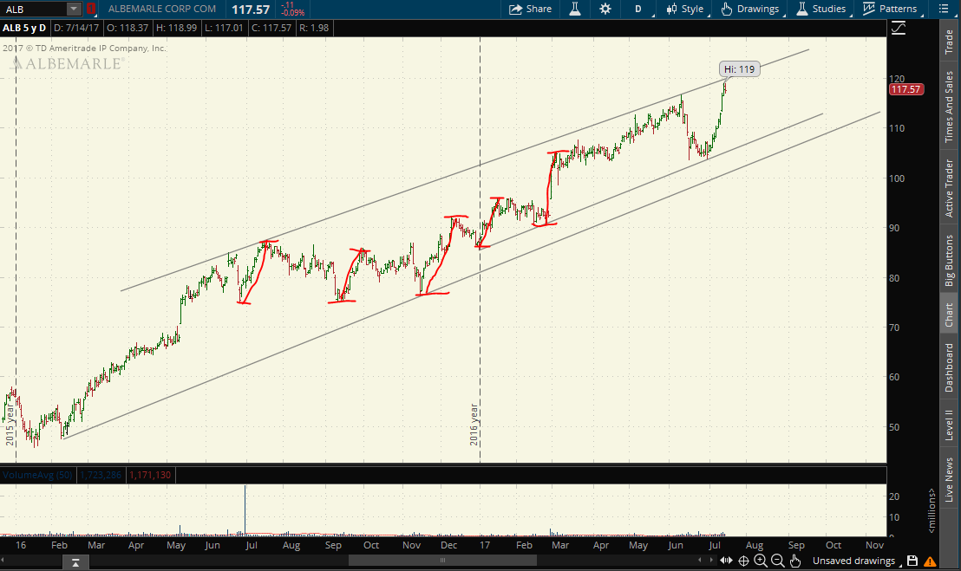This screenshot has height=571, width=961.
Task: Click the 1,723,286 volume average value
Action: 101,475
